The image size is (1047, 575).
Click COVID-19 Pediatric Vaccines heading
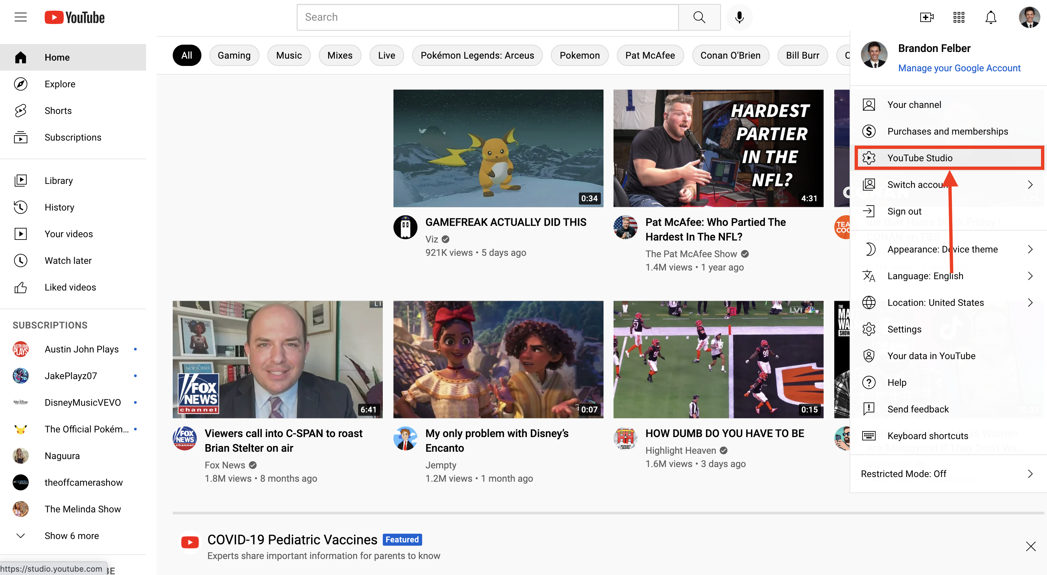(x=292, y=540)
